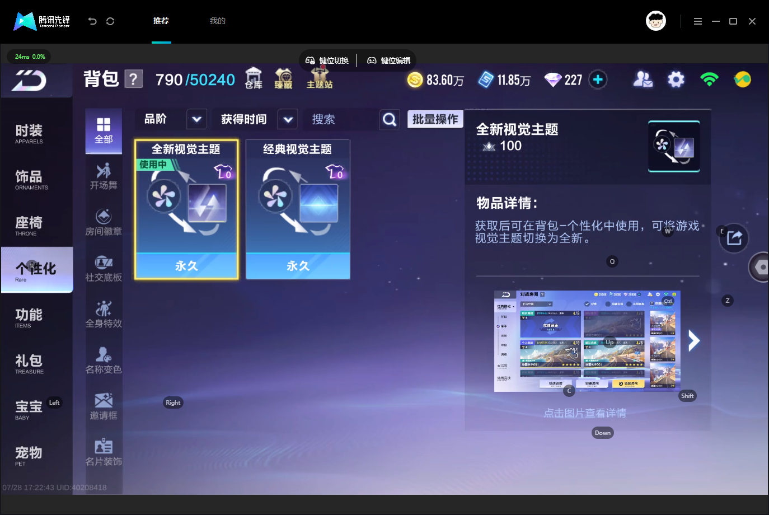Screen dimensions: 769x515
Task: Open the 个性化 personalization menu
Action: [x=37, y=270]
